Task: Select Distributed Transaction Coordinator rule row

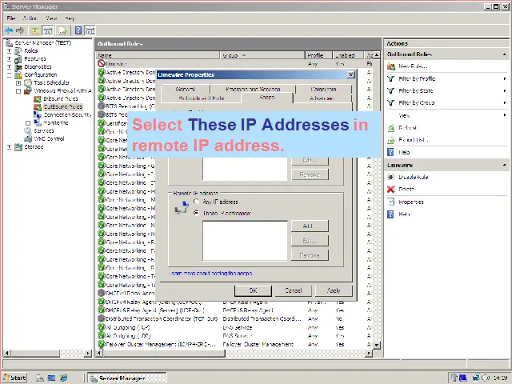Action: click(235, 318)
